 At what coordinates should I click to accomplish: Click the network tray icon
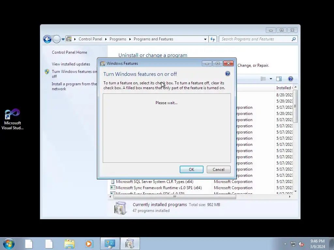(293, 244)
